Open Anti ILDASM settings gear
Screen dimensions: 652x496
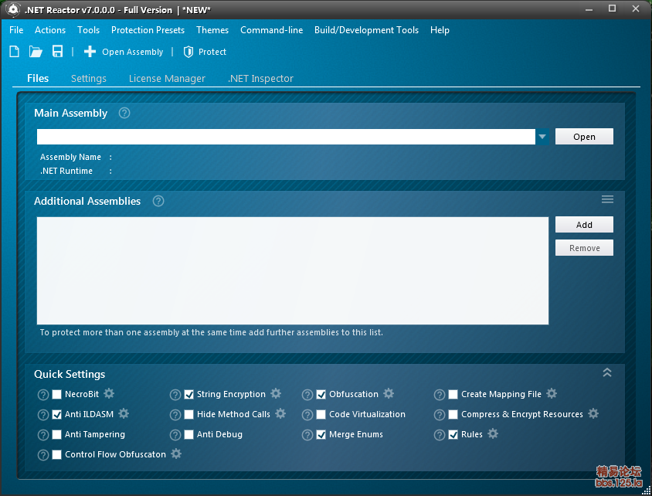click(124, 413)
